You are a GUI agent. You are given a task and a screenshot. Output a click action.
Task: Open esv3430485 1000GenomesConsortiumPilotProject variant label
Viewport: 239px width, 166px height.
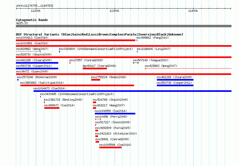pos(77,94)
